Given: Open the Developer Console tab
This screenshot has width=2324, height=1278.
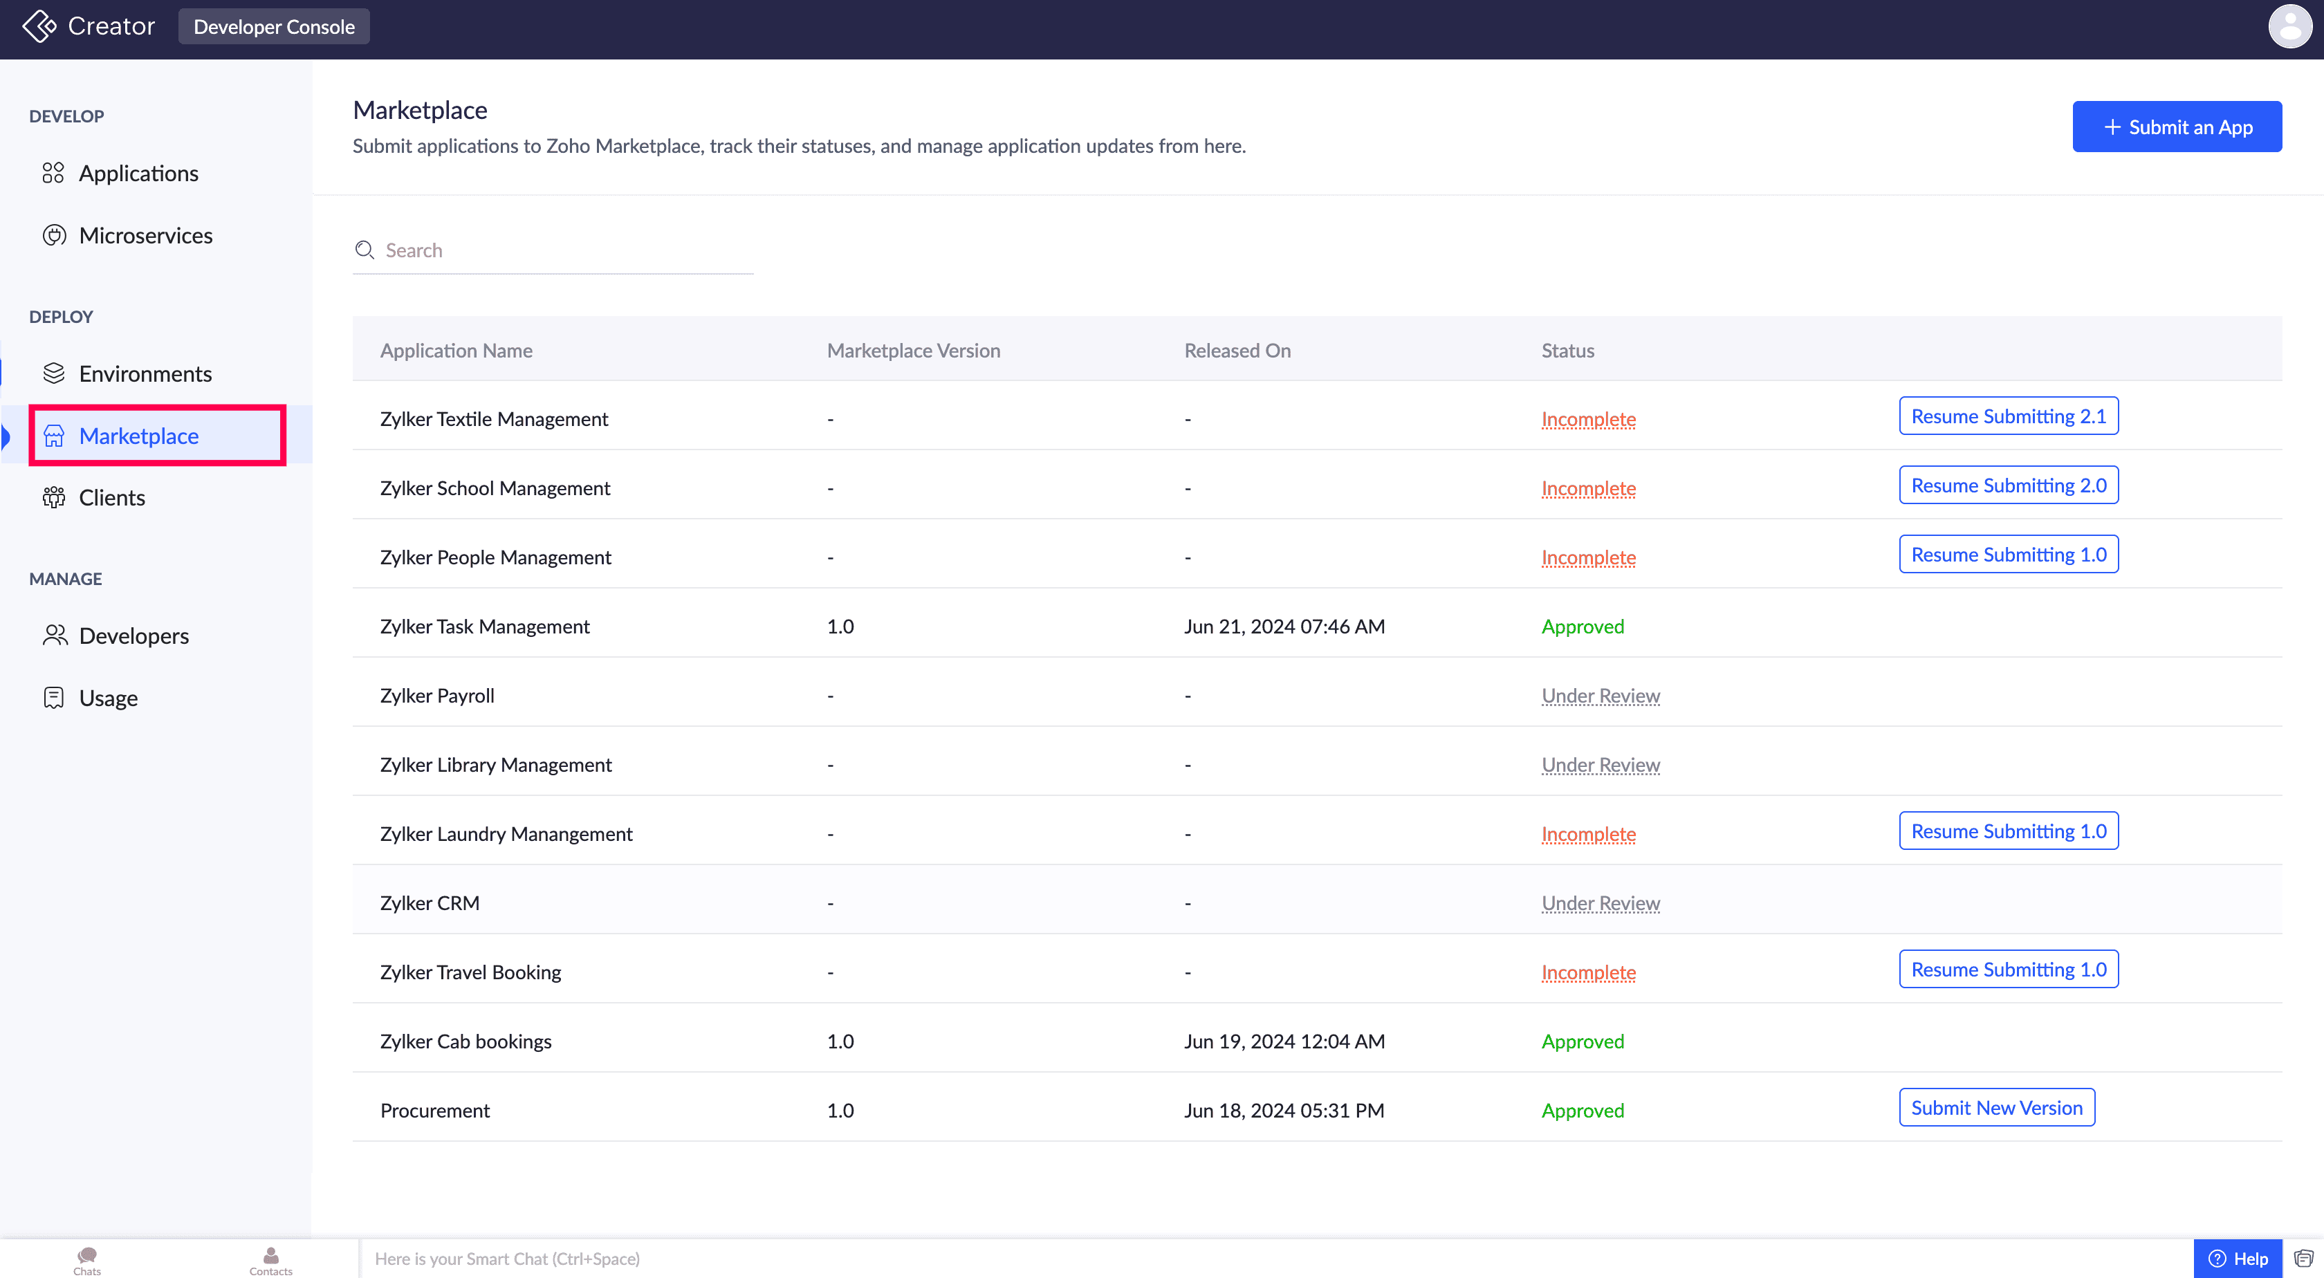Looking at the screenshot, I should (x=273, y=27).
